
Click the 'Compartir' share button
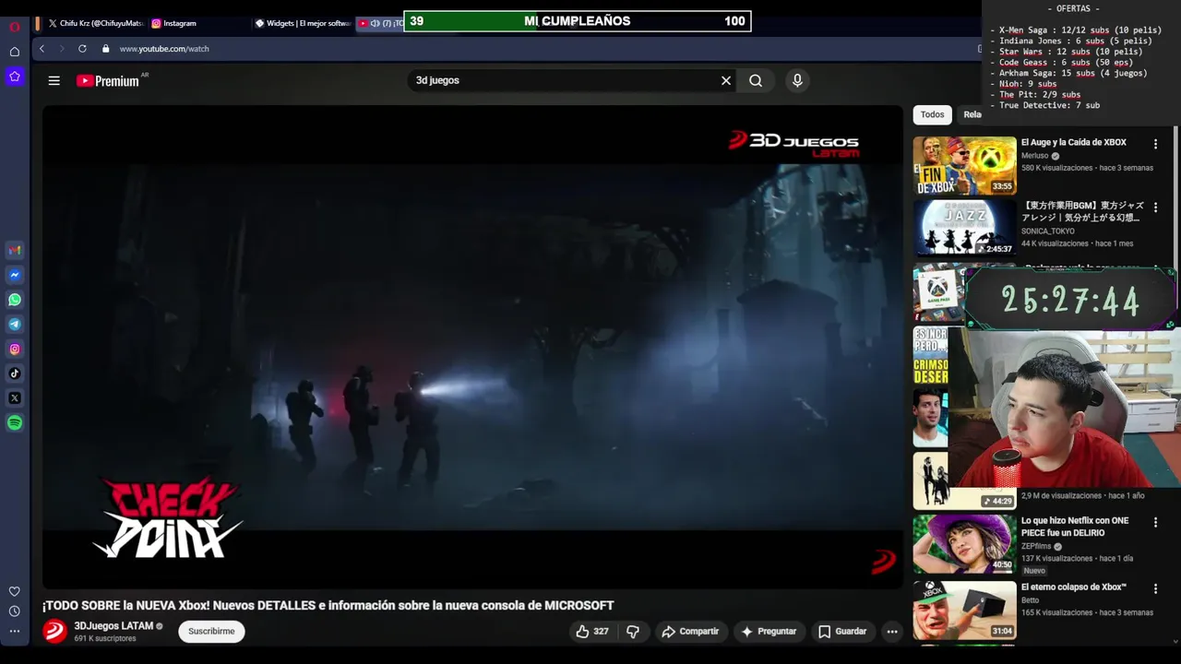[690, 632]
